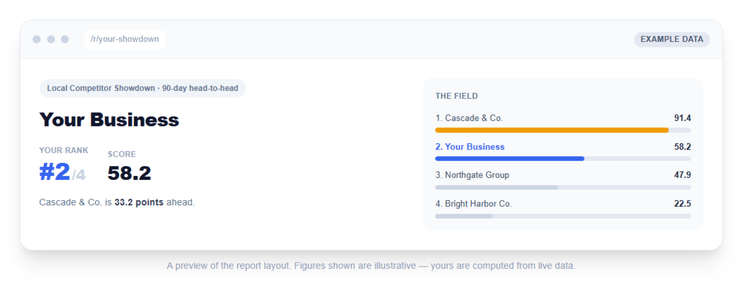This screenshot has width=744, height=295.
Task: Click the 47.9 score value
Action: [683, 175]
